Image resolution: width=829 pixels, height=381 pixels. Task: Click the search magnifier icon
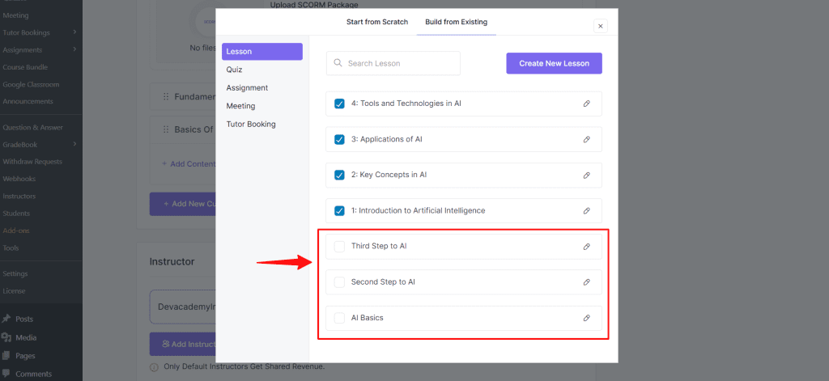[x=338, y=63]
